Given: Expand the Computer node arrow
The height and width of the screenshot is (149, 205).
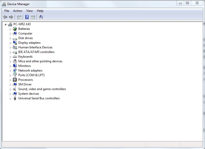Looking at the screenshot, I should [11, 34].
